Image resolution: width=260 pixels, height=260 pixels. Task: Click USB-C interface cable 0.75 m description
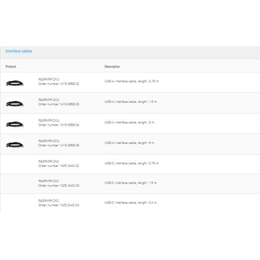(x=131, y=163)
